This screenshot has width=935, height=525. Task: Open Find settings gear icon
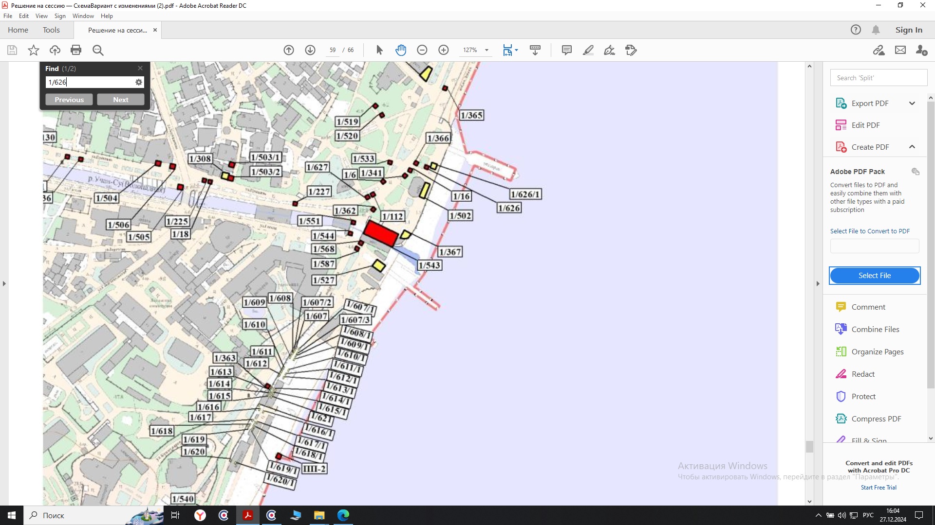[139, 82]
